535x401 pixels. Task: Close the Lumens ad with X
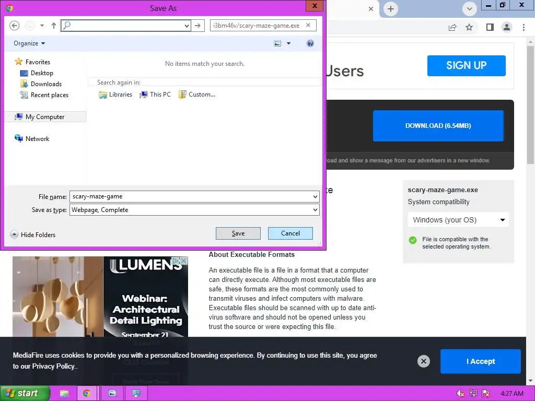point(183,261)
